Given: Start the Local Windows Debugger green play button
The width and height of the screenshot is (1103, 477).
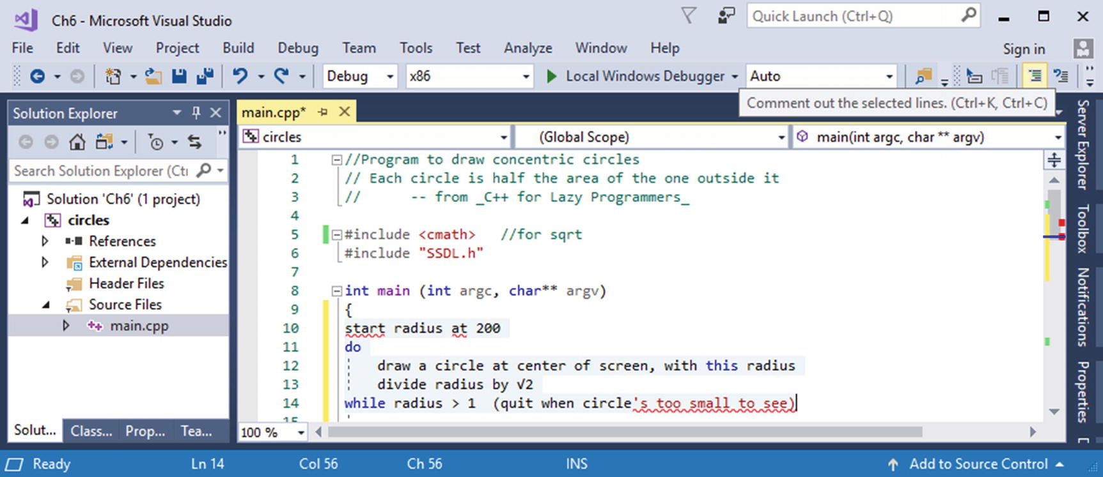Looking at the screenshot, I should coord(551,77).
